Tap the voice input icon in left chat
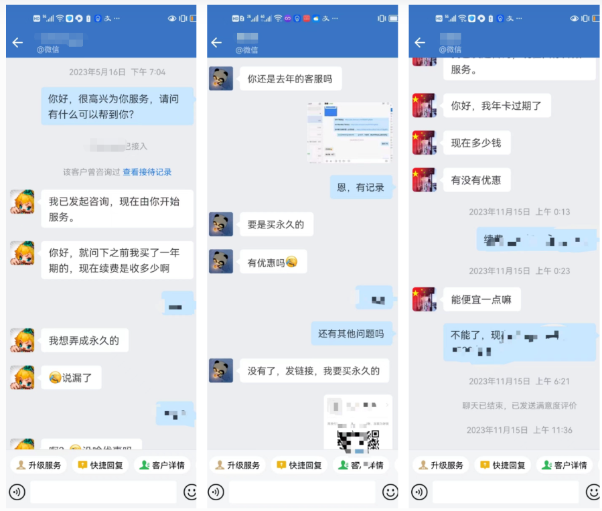This screenshot has width=602, height=511. click(x=17, y=492)
